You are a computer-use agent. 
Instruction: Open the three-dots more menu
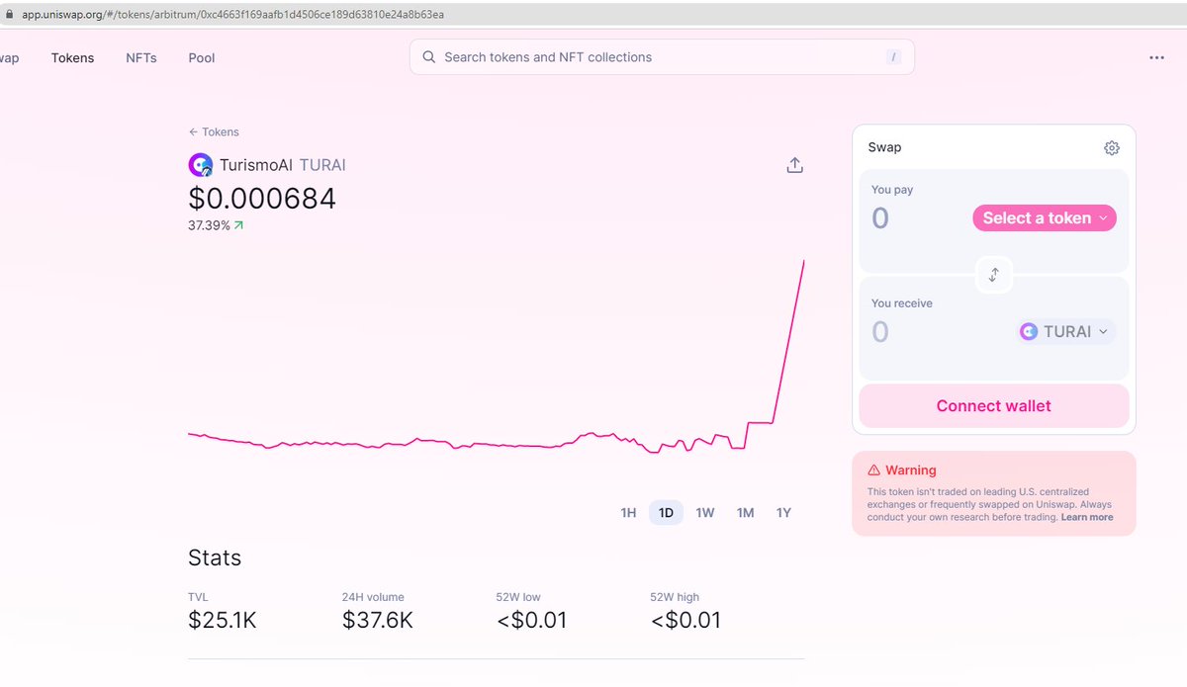click(1156, 57)
